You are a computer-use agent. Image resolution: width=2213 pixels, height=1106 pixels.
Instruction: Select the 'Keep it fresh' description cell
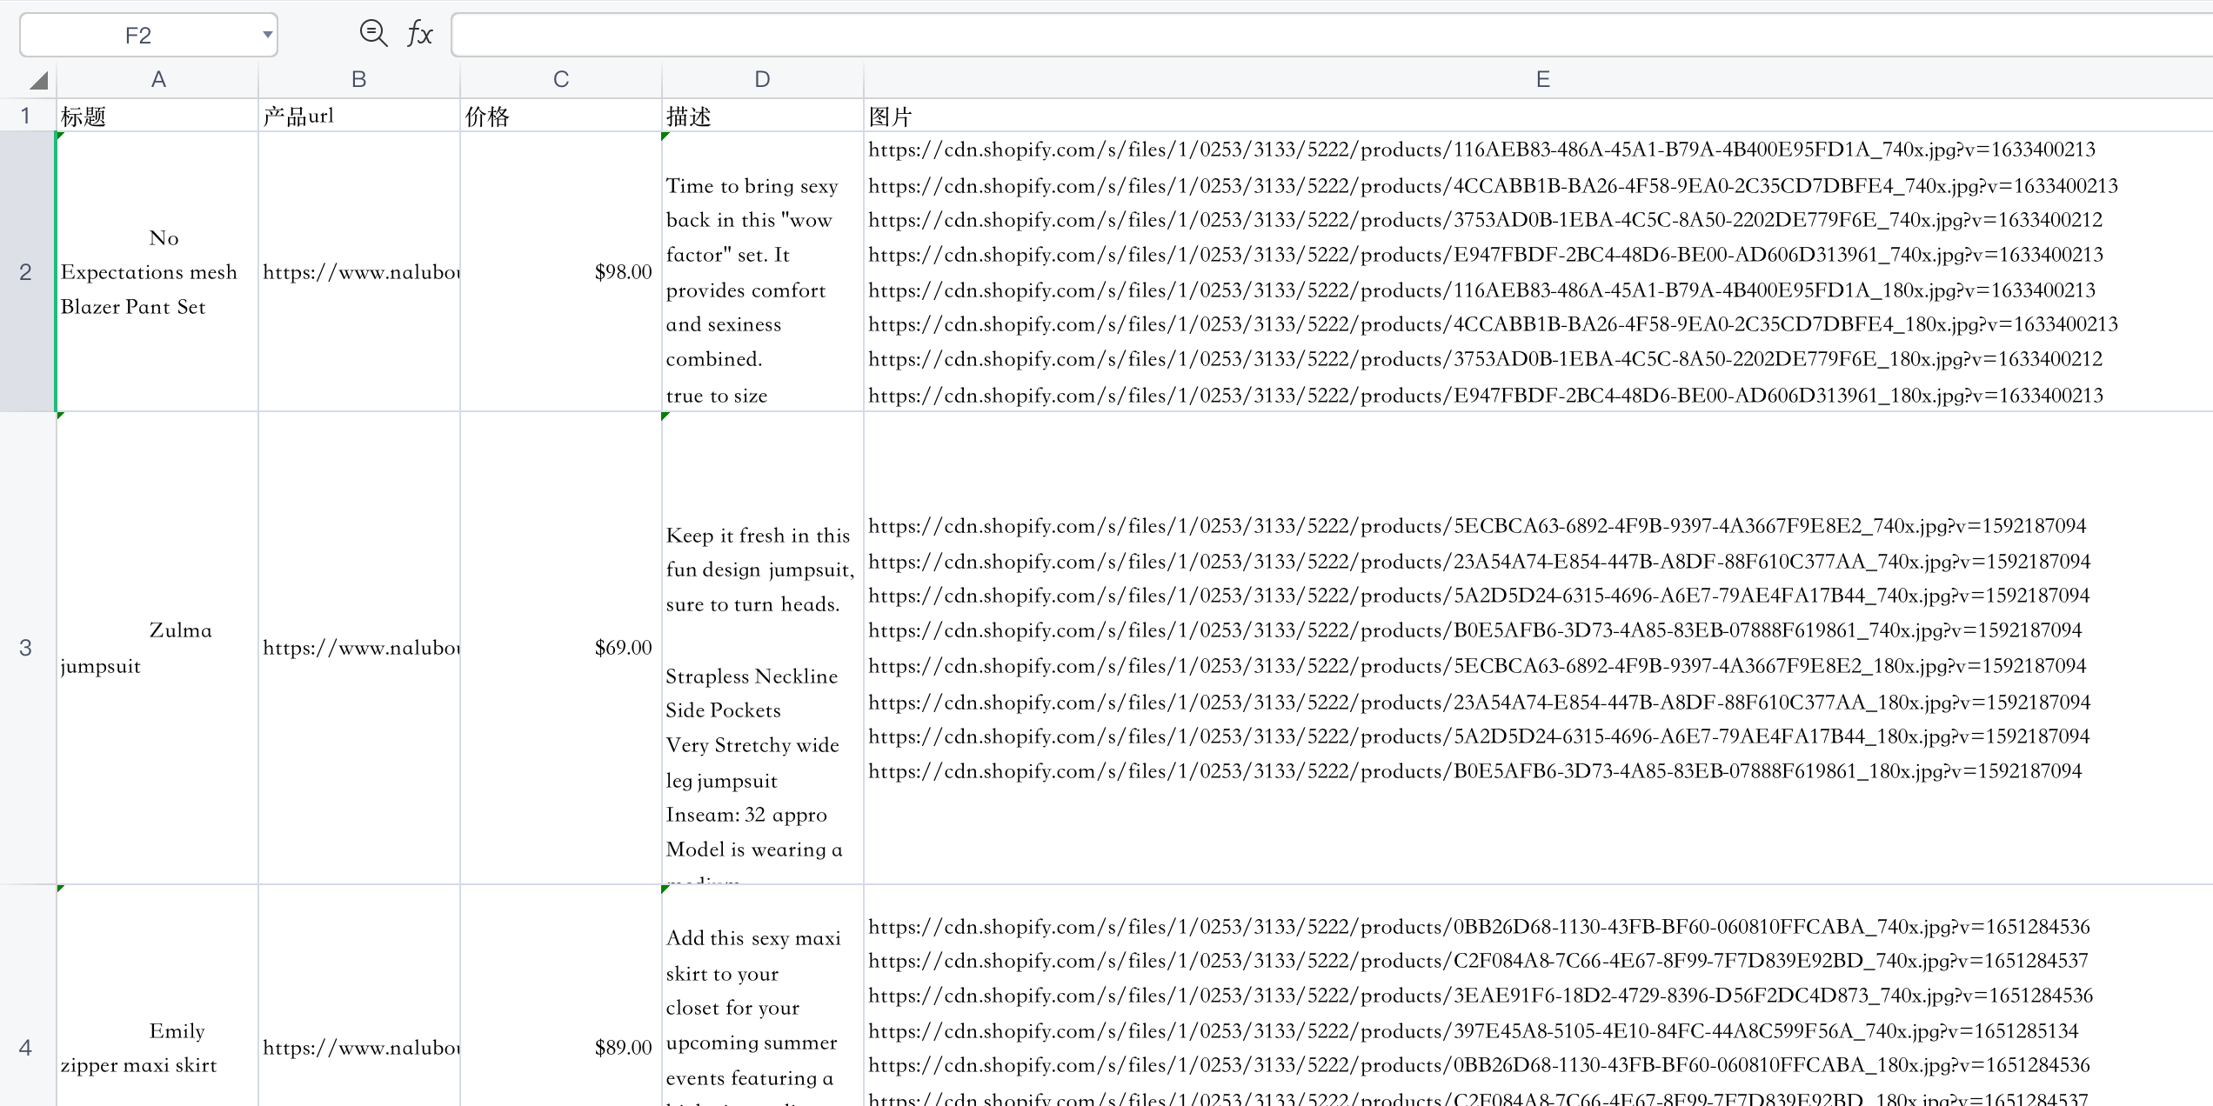tap(763, 648)
